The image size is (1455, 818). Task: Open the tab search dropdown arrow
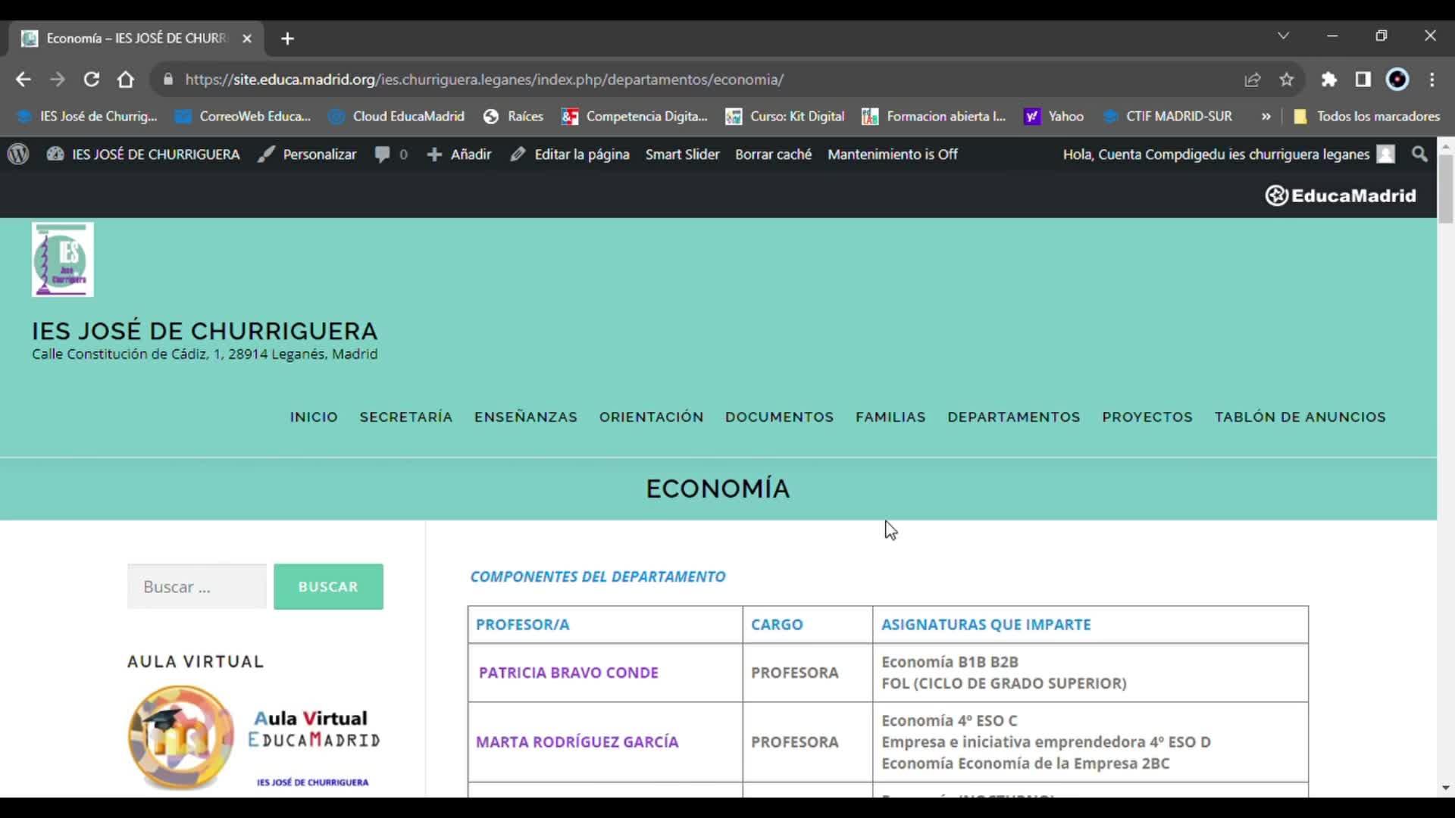click(1283, 36)
